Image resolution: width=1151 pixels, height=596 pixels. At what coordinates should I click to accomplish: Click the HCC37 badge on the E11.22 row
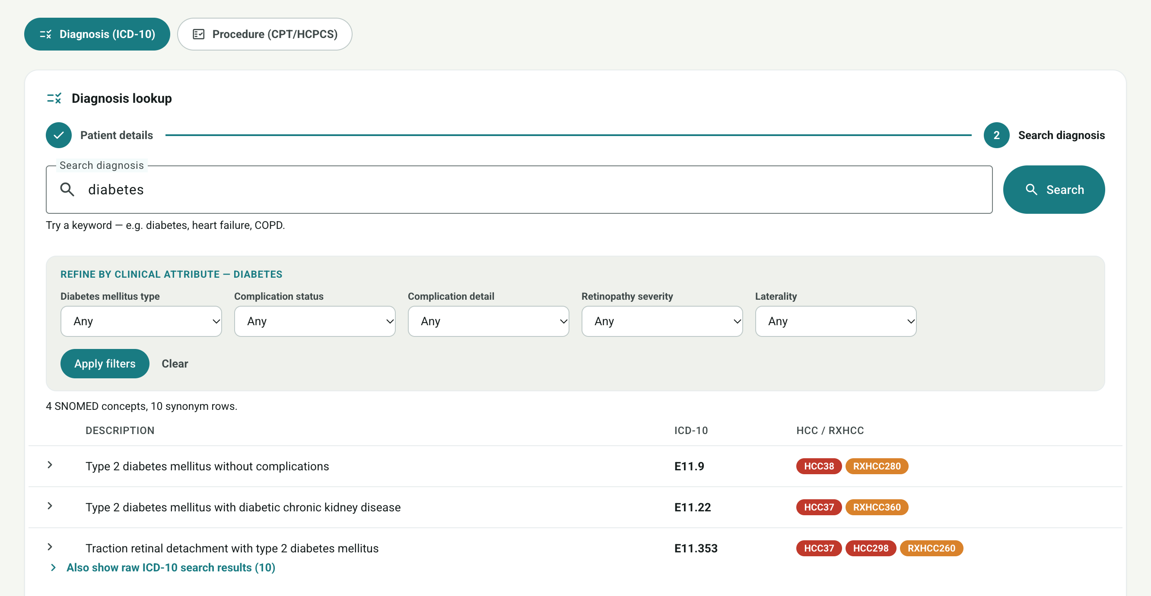click(819, 507)
